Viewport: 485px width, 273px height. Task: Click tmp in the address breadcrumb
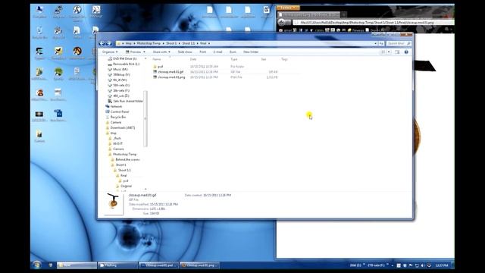(128, 43)
